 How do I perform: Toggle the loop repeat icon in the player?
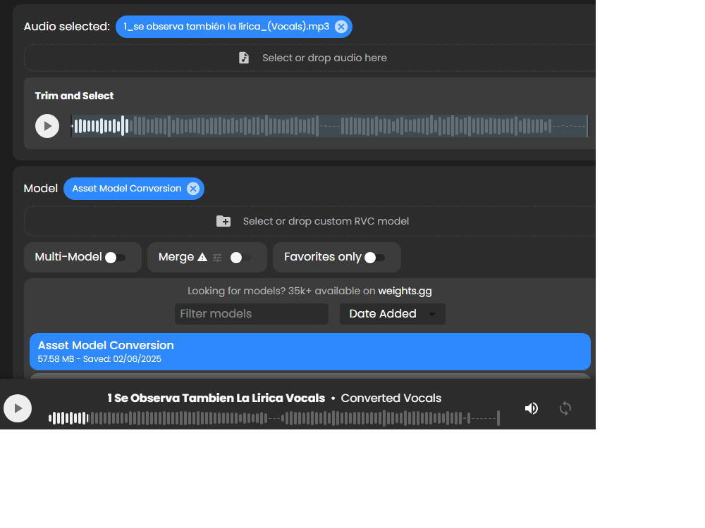tap(565, 408)
